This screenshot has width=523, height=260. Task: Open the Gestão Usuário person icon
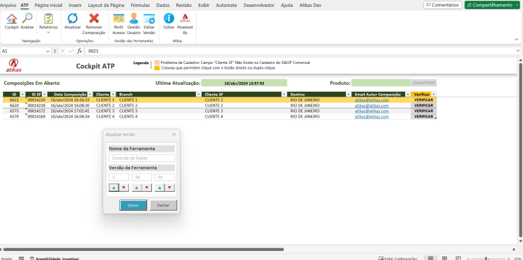134,19
